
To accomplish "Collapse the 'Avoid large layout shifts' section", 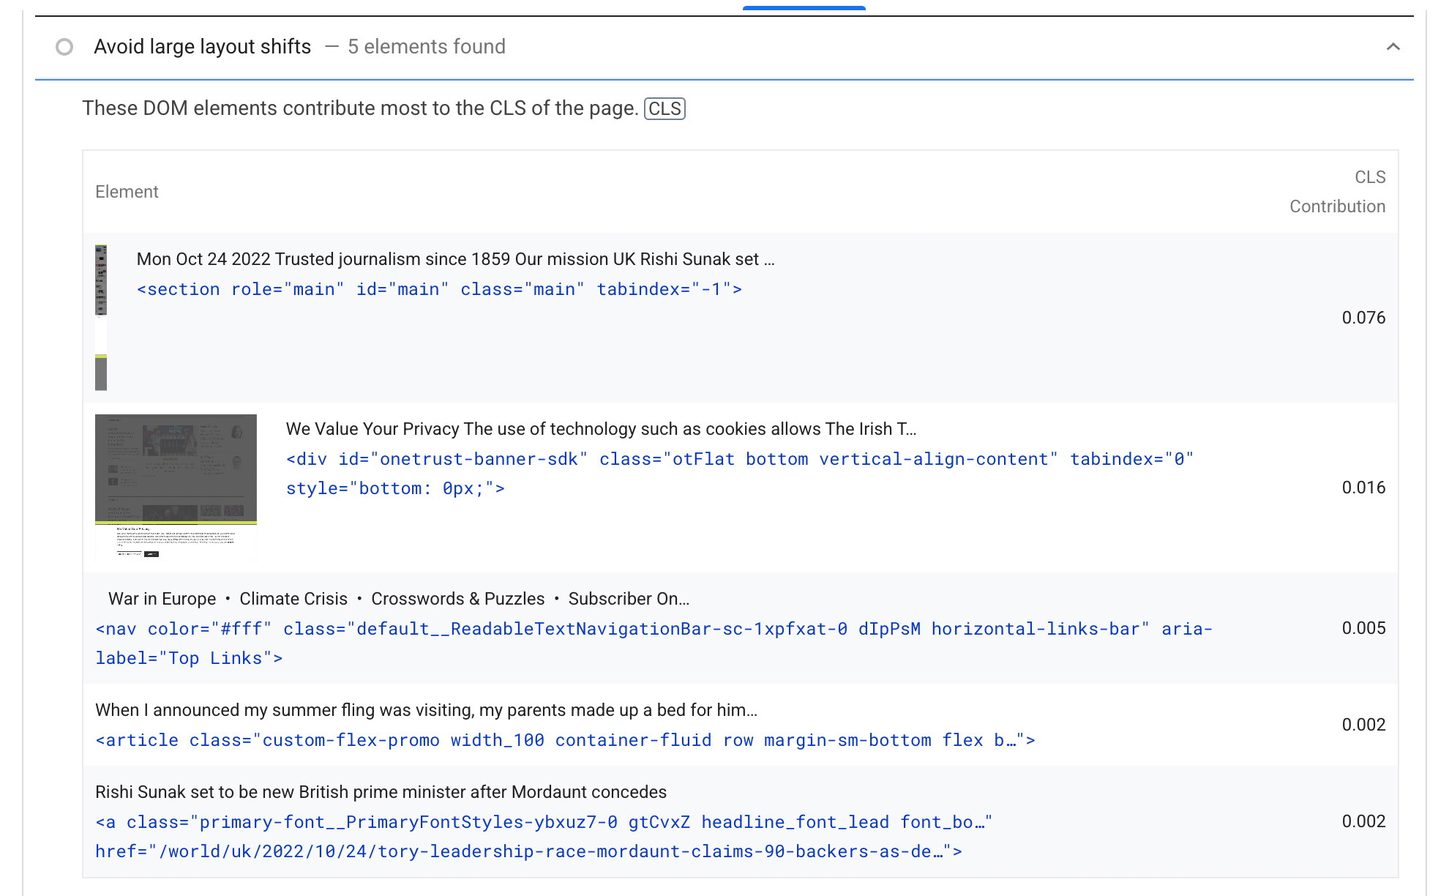I will [1391, 46].
